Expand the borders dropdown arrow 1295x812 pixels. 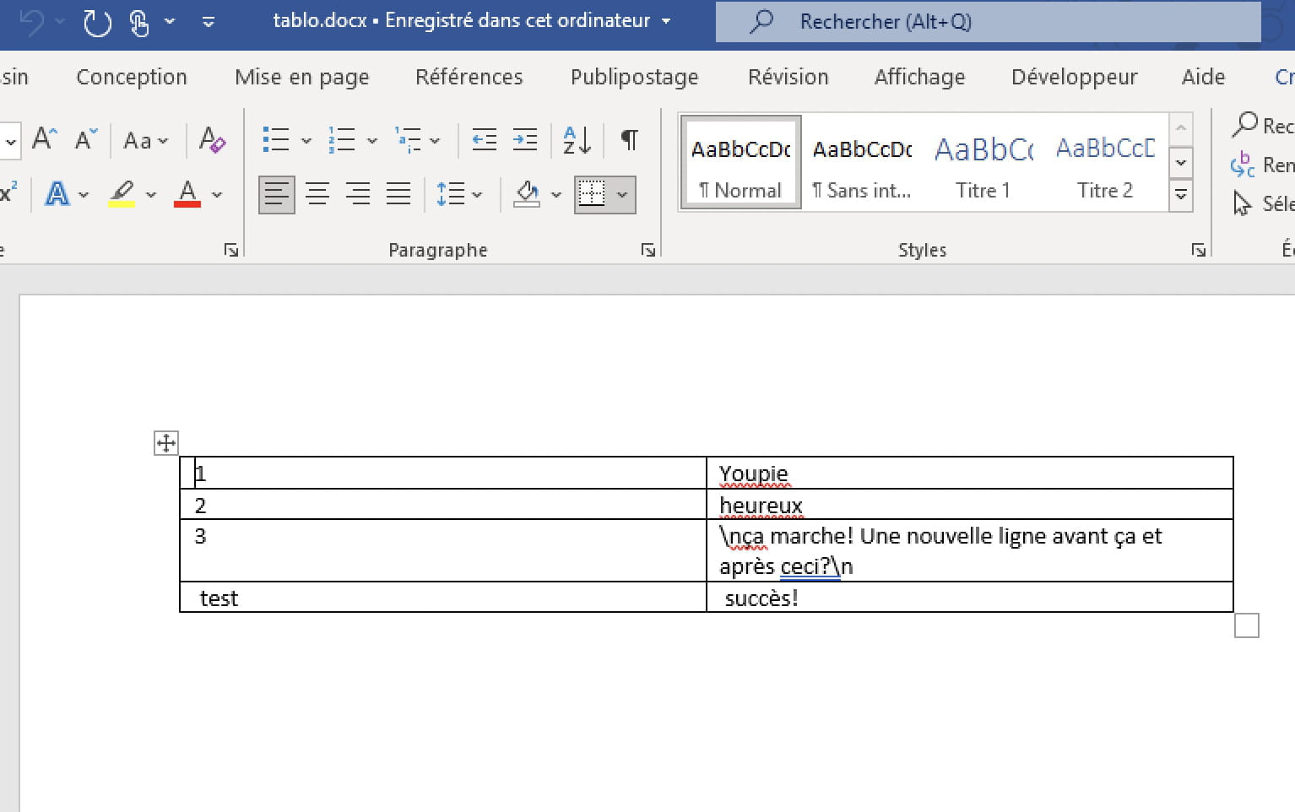623,195
